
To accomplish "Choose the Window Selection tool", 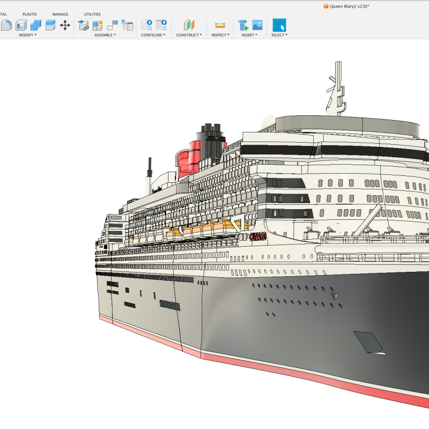I will 279,25.
